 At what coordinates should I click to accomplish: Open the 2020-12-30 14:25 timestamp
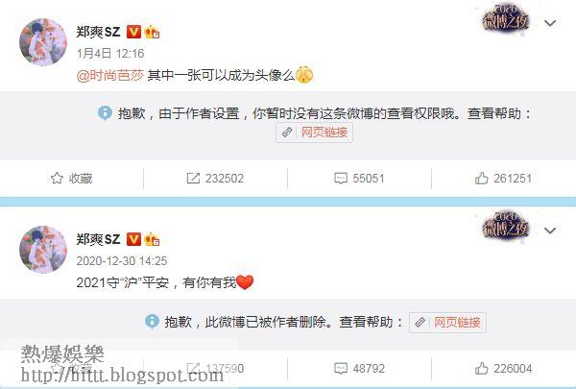click(x=122, y=261)
